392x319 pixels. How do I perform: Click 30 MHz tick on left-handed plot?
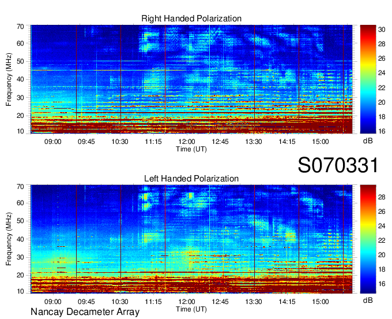20,257
